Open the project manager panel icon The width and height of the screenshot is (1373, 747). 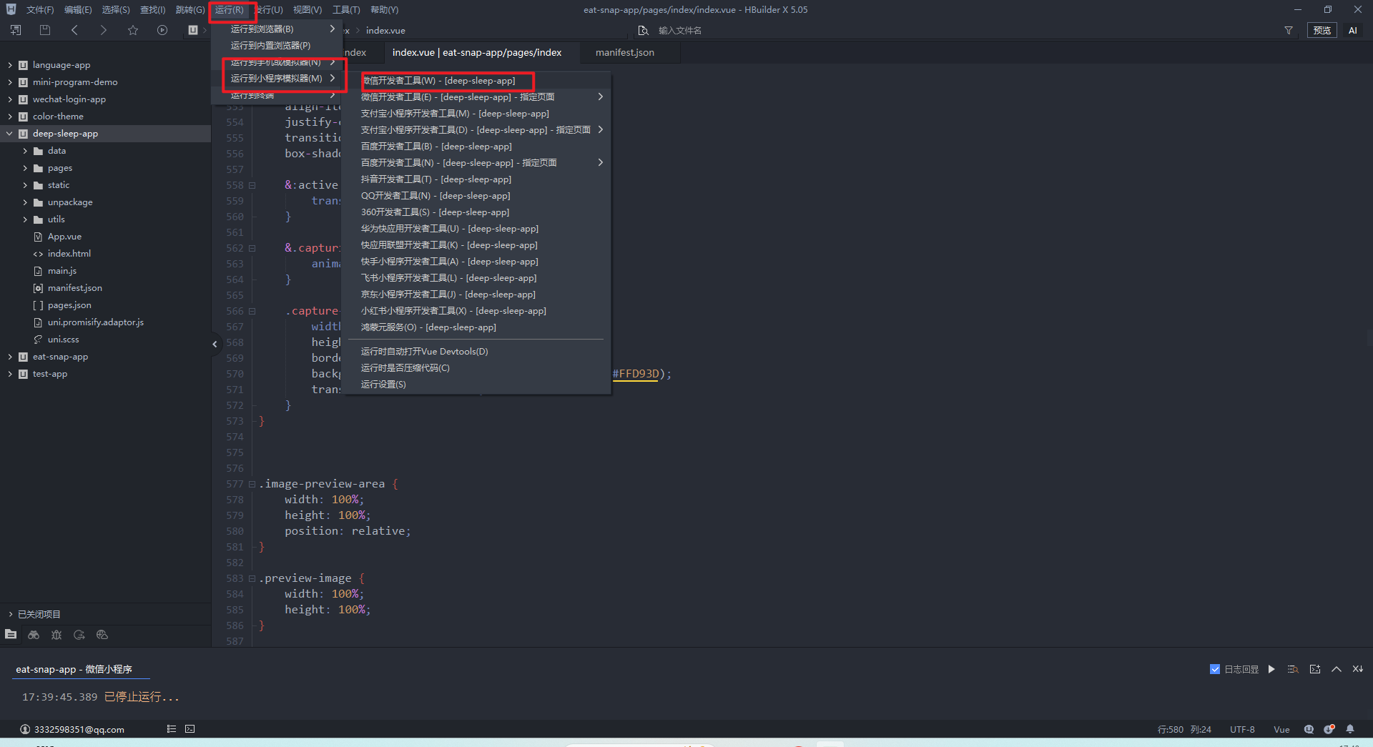pos(11,635)
